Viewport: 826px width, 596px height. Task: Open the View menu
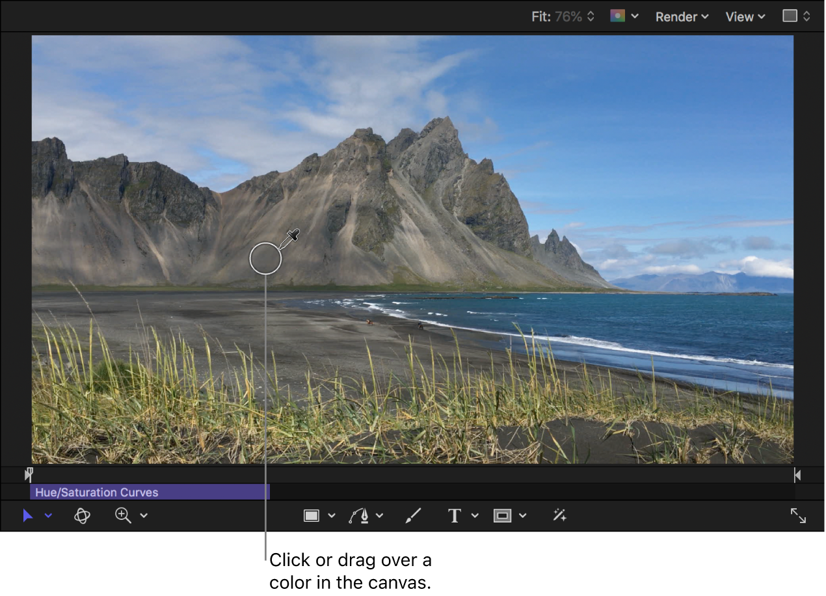745,17
